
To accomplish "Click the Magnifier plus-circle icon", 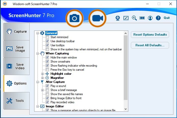I will [x=47, y=78].
